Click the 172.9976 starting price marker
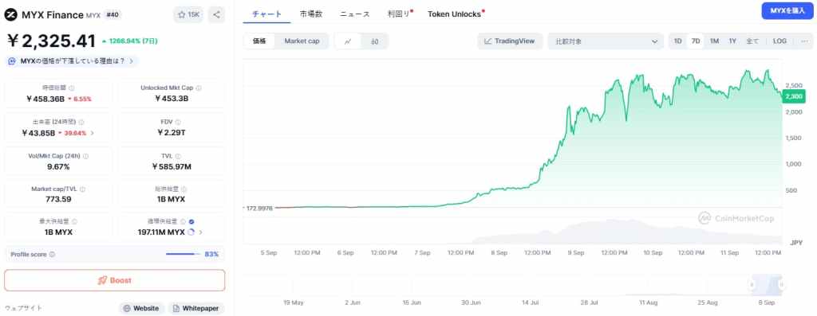This screenshot has height=316, width=817. 259,208
